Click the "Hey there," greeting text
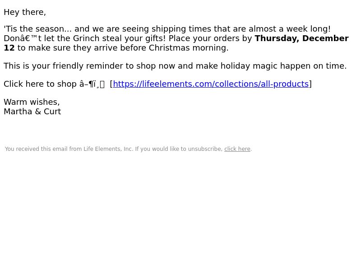 (25, 12)
